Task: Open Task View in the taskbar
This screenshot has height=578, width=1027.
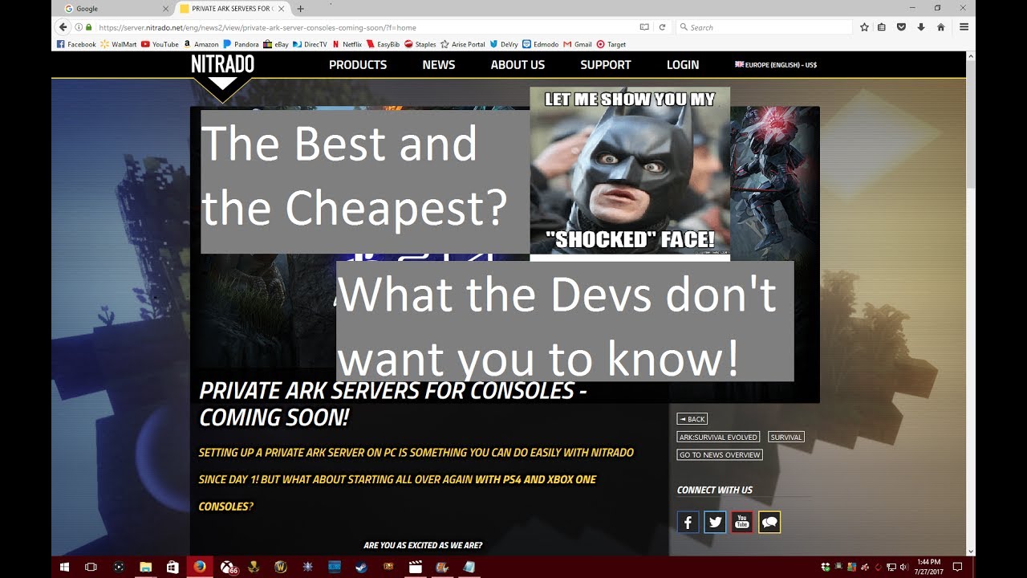Action: coord(91,567)
